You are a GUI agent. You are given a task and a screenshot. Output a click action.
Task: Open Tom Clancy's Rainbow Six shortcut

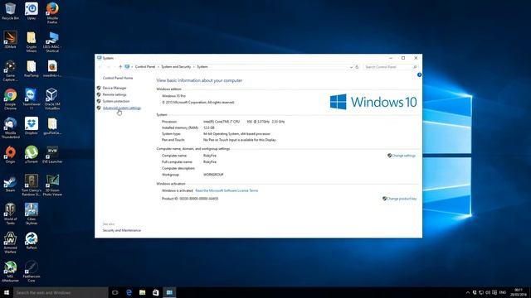[x=32, y=185]
